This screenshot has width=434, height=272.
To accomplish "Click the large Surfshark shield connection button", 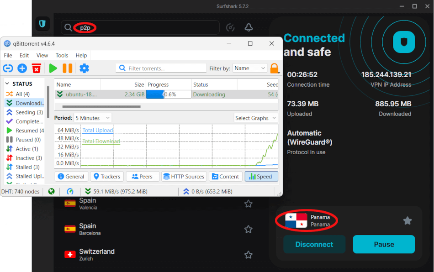I will coord(404,42).
